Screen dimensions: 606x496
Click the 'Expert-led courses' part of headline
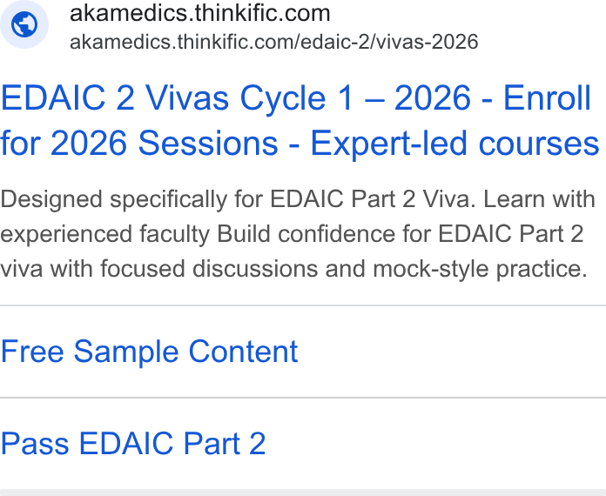(x=454, y=144)
